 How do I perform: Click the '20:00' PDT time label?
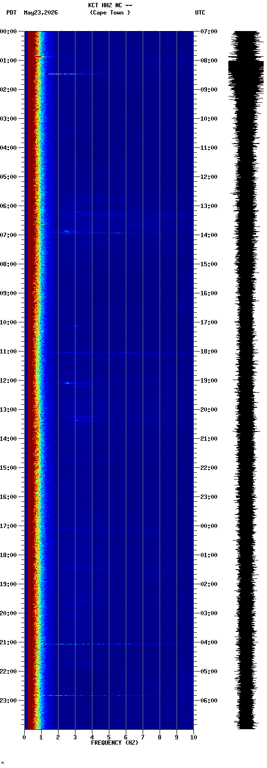tap(8, 613)
